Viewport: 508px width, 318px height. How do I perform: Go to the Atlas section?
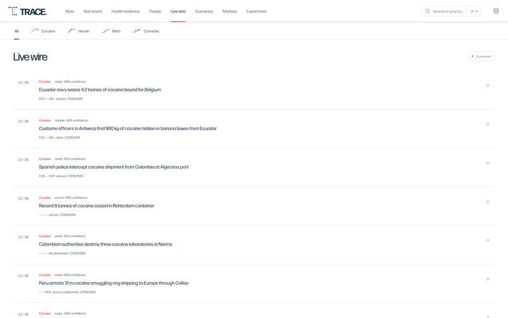(x=70, y=11)
